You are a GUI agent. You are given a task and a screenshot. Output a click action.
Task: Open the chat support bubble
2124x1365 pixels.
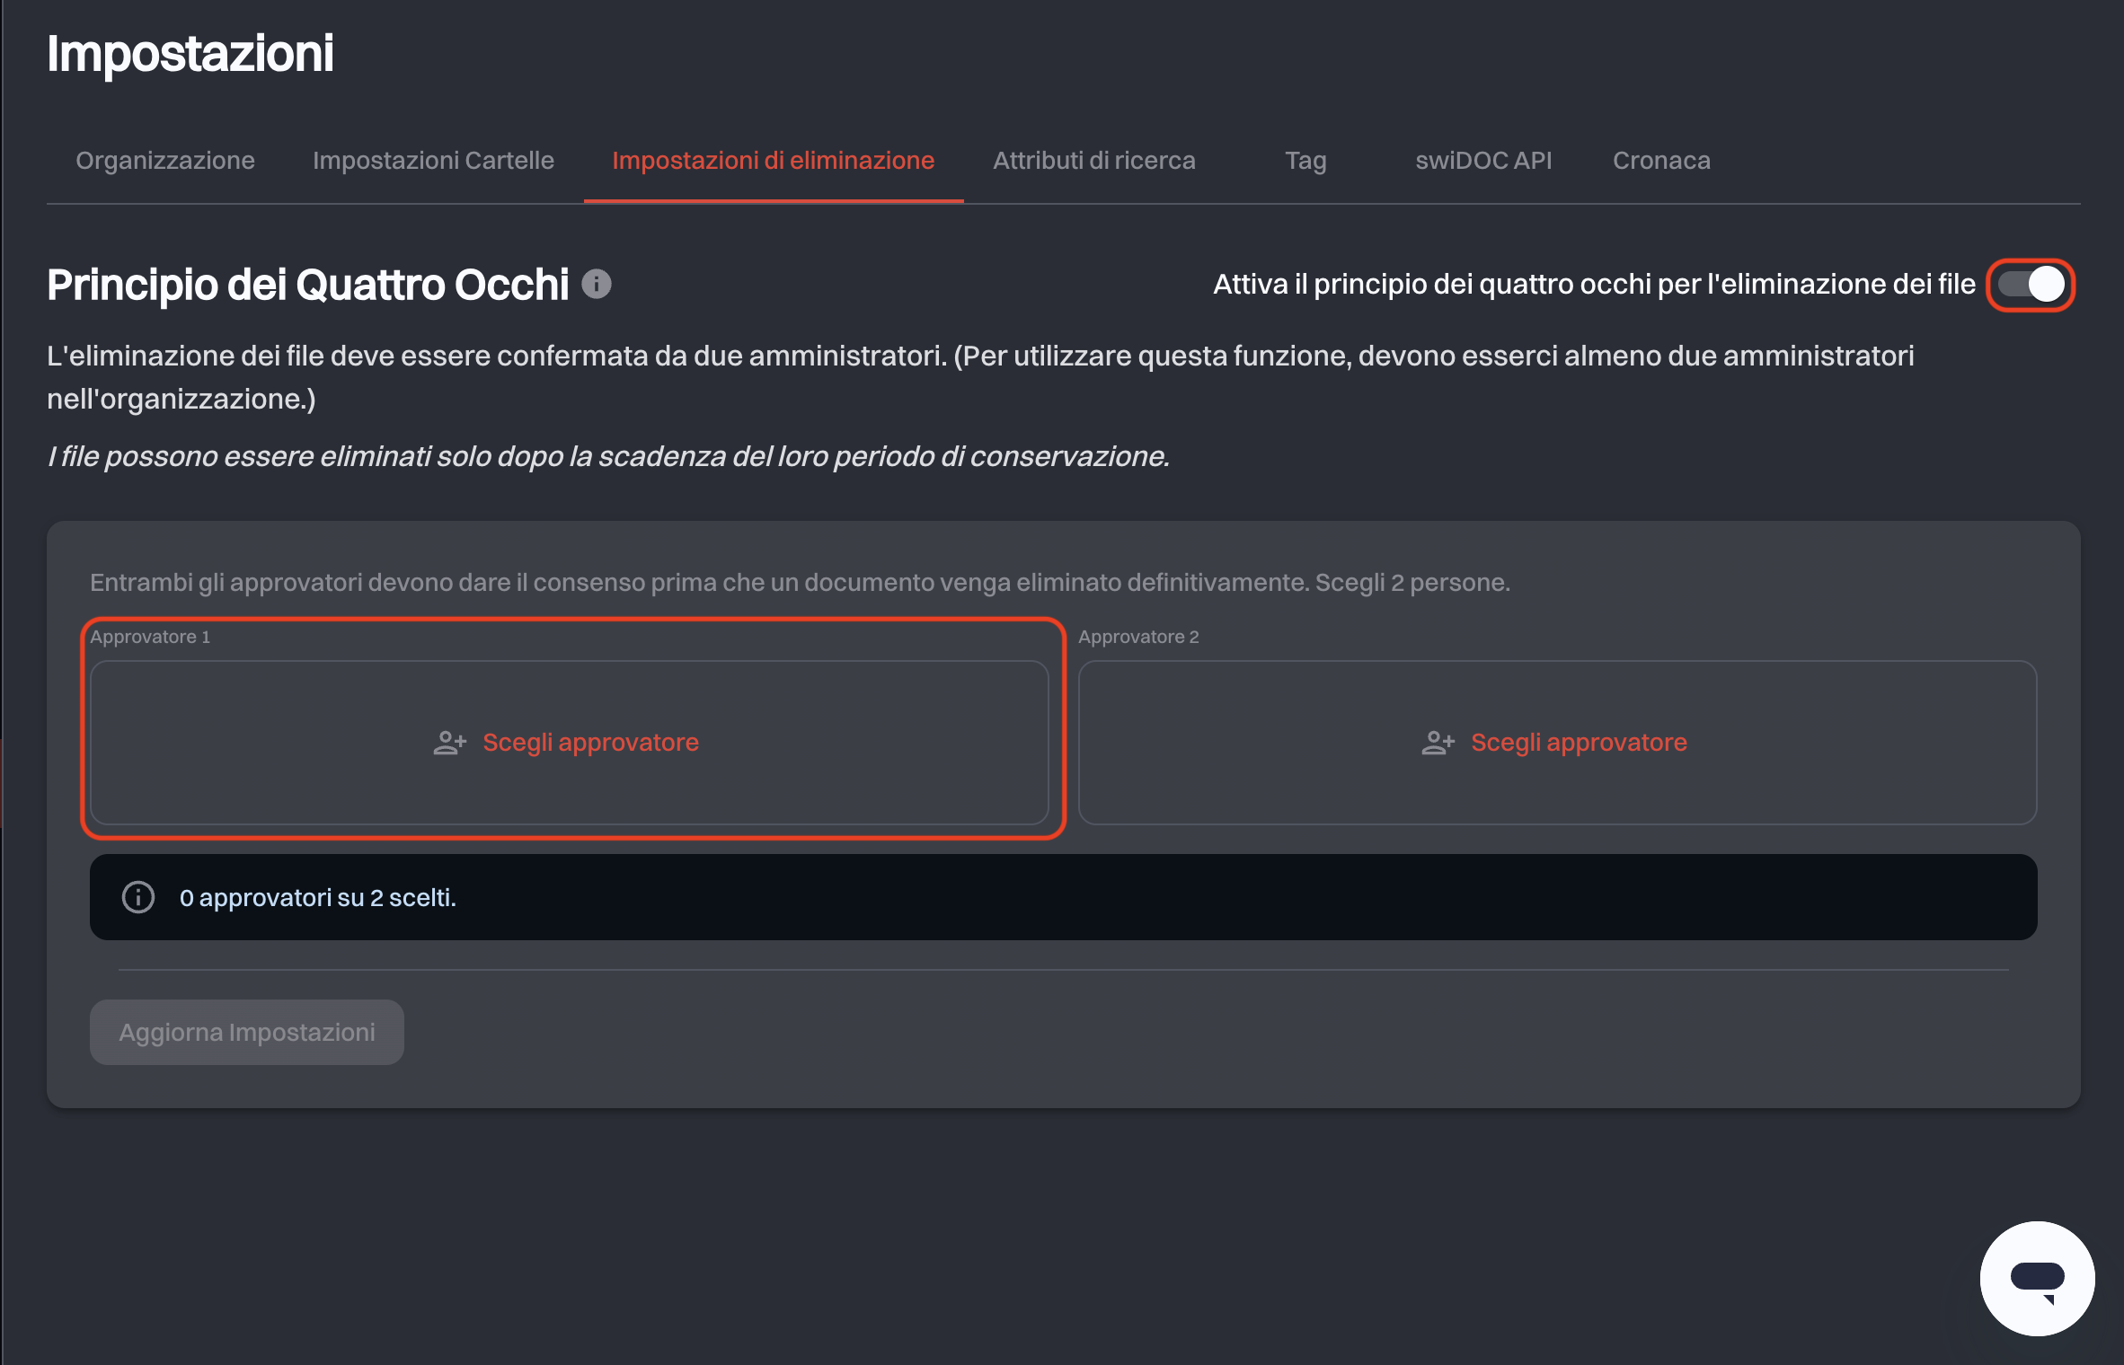point(2037,1278)
